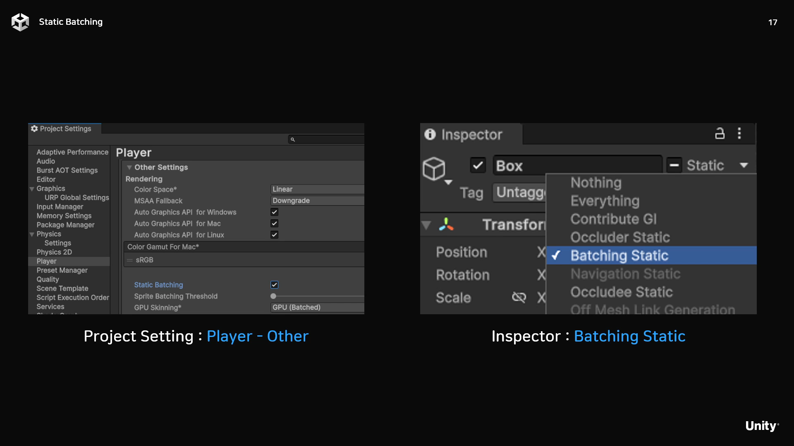Image resolution: width=794 pixels, height=446 pixels.
Task: Open the Static flags dropdown arrow
Action: click(x=744, y=165)
